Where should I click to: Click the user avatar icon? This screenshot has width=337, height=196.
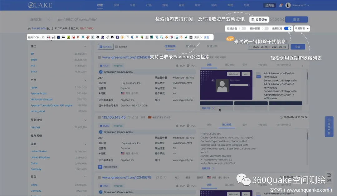coord(288,5)
